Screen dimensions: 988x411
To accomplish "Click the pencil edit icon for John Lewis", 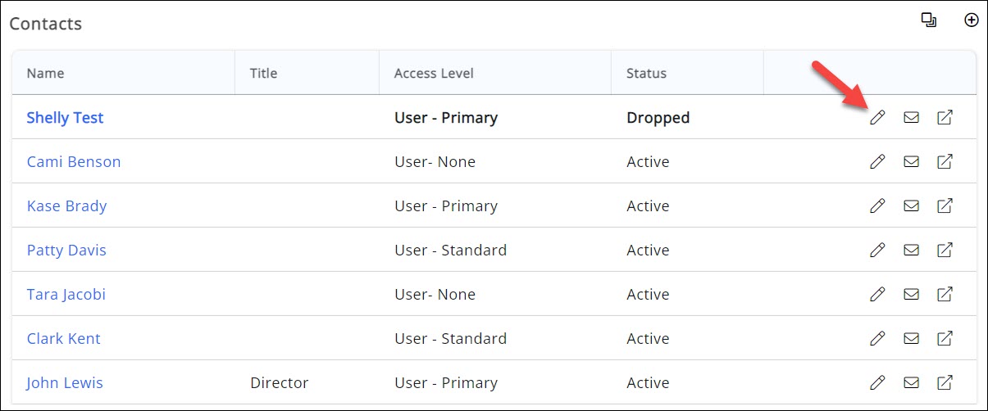I will [x=877, y=383].
